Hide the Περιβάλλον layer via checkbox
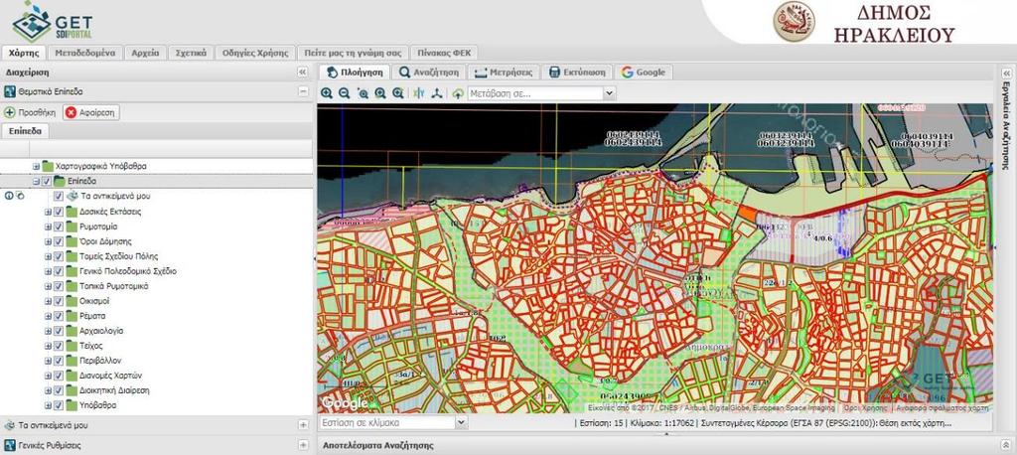 [59, 361]
